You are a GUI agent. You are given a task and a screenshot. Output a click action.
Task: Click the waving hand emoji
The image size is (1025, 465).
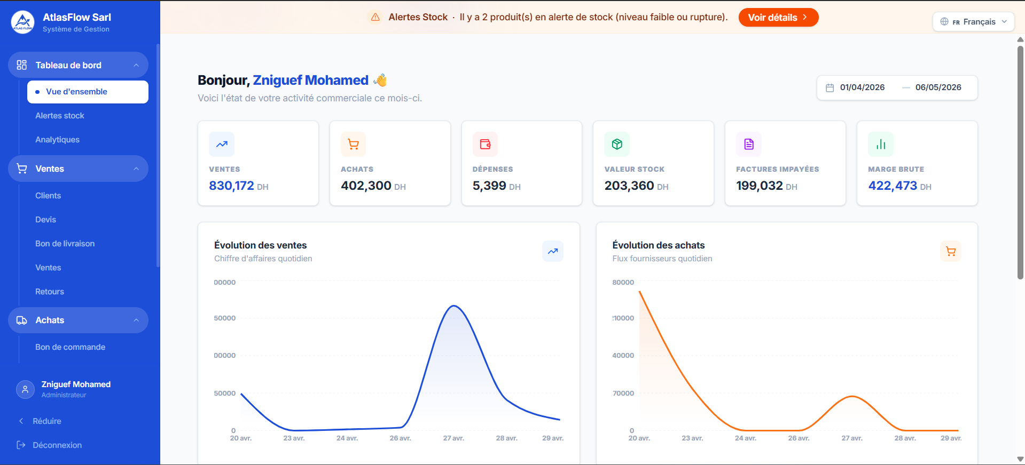coord(380,80)
